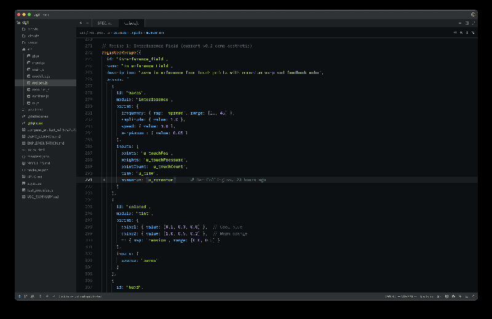Select the recipes.js editor tab

[x=130, y=23]
